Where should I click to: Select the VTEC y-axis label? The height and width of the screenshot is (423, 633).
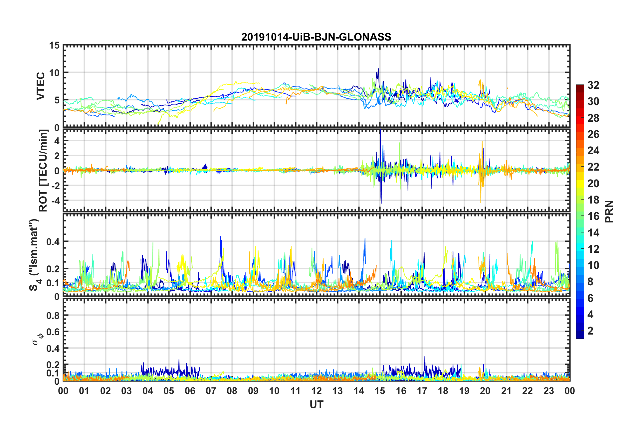(x=41, y=86)
